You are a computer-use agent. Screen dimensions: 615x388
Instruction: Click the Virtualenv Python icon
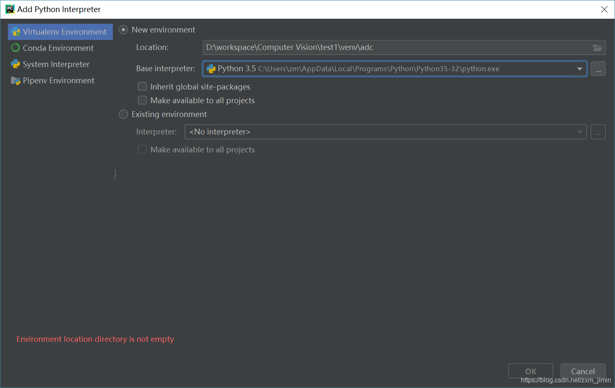pyautogui.click(x=16, y=32)
